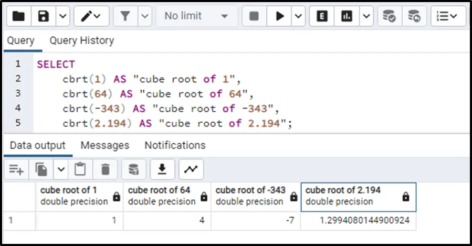This screenshot has width=472, height=246.
Task: Click the Edit pencil icon
Action: pos(88,16)
